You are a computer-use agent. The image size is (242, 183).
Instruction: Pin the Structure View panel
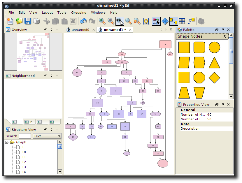tap(51, 130)
